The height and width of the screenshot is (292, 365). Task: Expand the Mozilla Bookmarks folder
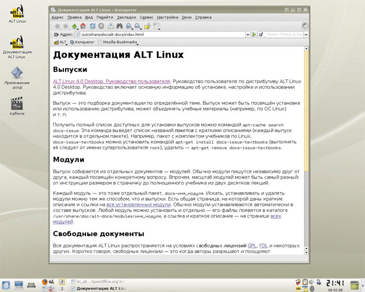[x=118, y=42]
